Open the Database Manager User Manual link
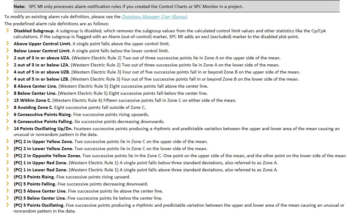Viewport: 348px width, 215px height. pyautogui.click(x=154, y=17)
